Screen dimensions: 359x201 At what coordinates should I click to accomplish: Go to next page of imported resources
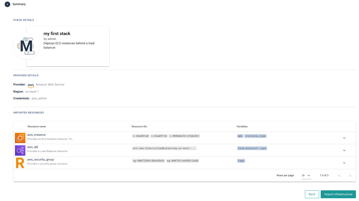(350, 176)
